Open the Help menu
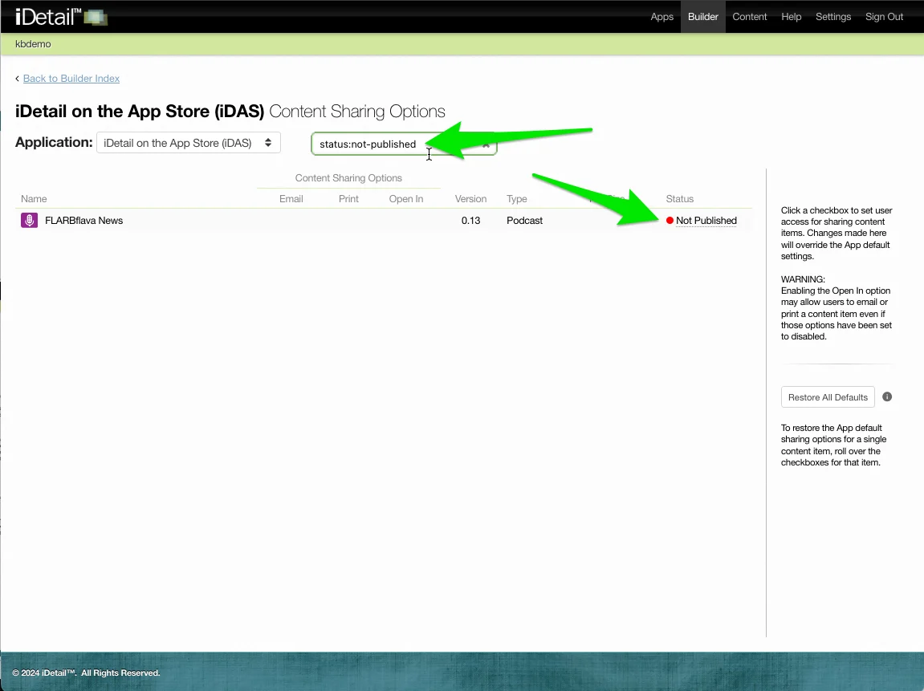 tap(792, 17)
